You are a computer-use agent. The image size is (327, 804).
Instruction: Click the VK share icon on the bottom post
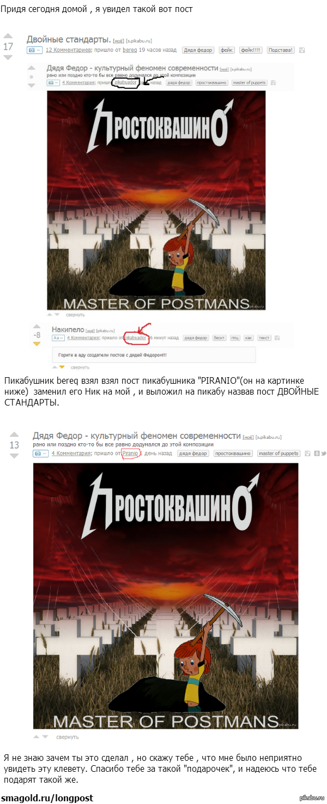point(316,453)
